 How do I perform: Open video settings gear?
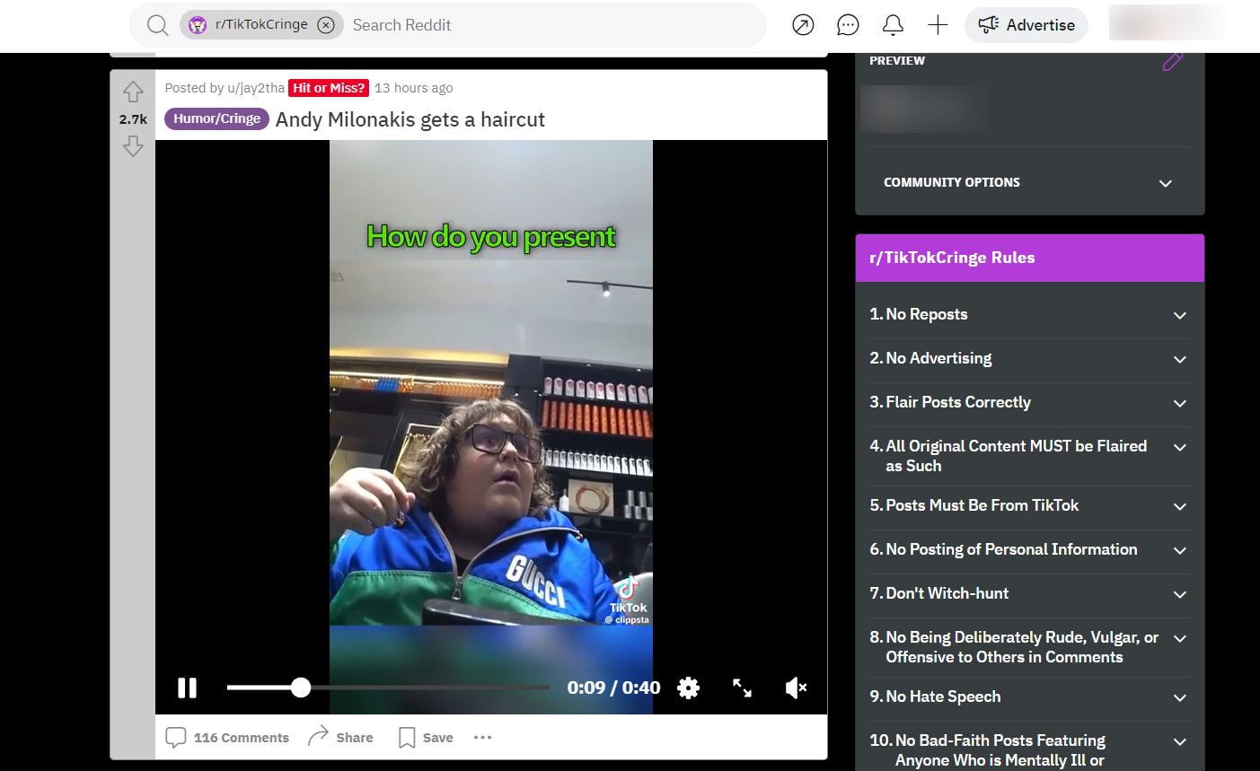tap(689, 688)
